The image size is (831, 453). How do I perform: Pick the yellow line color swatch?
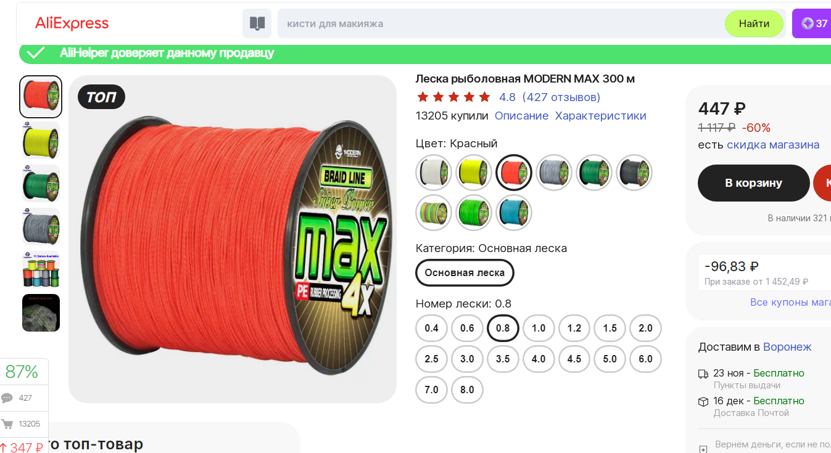[x=474, y=173]
